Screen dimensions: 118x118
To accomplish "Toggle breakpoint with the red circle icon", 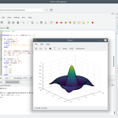I will (x=57, y=23).
